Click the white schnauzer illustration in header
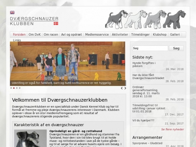Viewport: 196px width, 147px height. coord(136,20)
